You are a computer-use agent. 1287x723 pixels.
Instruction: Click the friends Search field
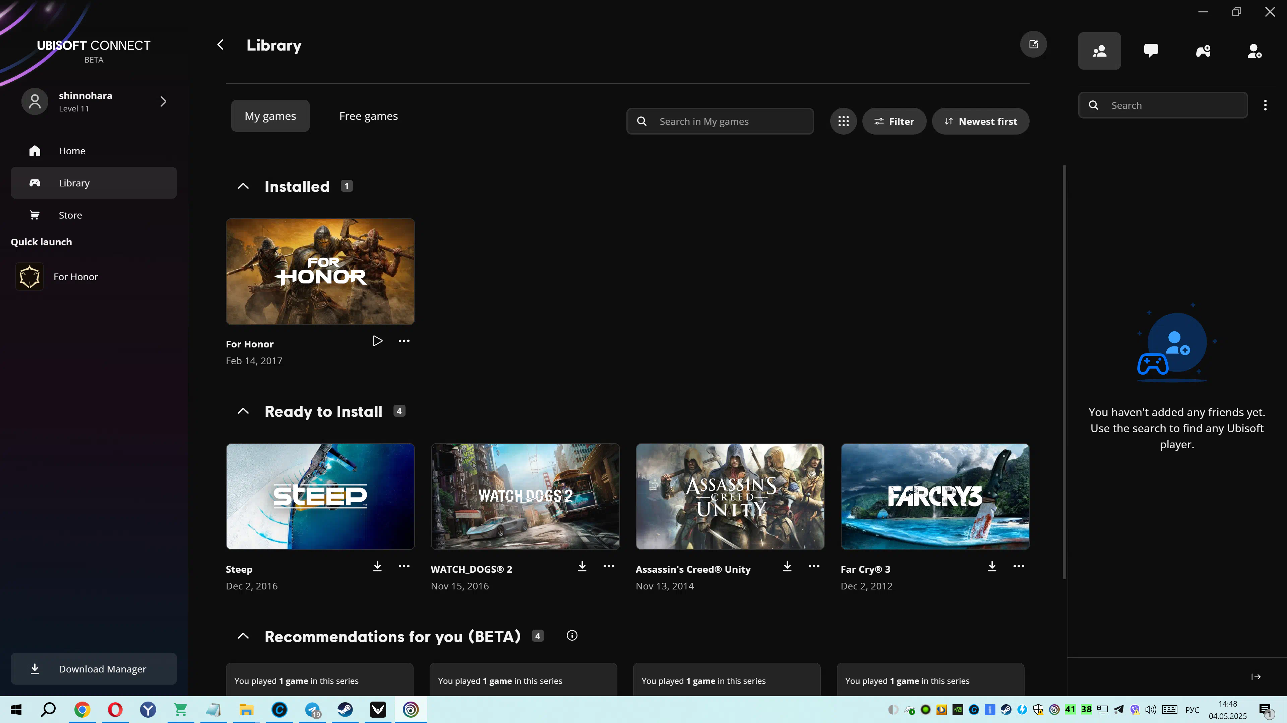point(1163,105)
